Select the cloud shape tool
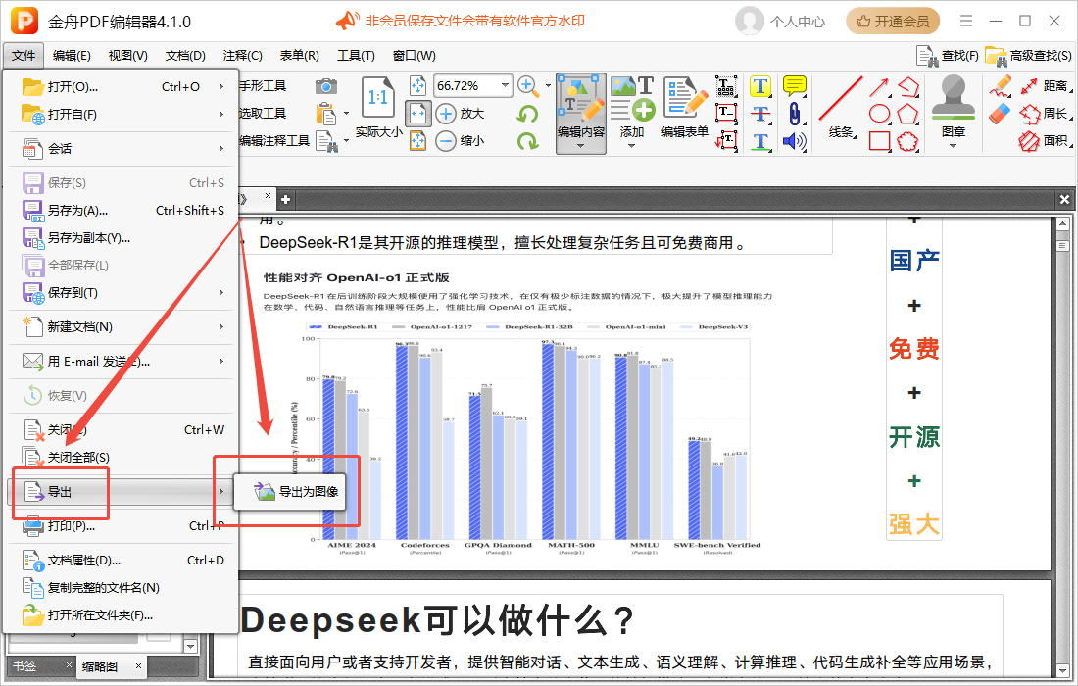 [x=907, y=141]
